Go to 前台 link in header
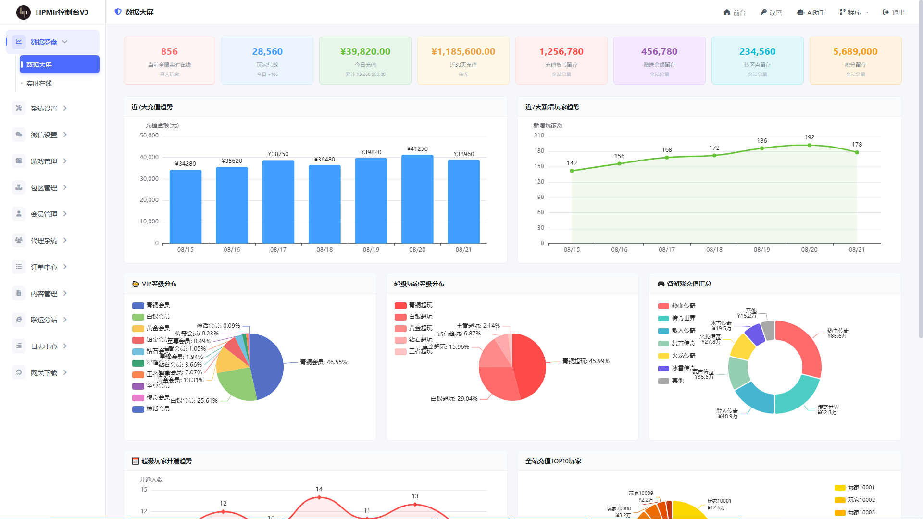The width and height of the screenshot is (923, 519). [x=735, y=12]
